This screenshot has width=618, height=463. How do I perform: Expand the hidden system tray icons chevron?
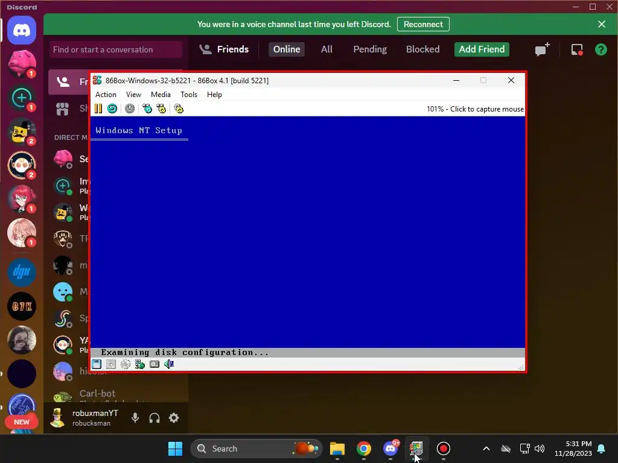coord(486,449)
